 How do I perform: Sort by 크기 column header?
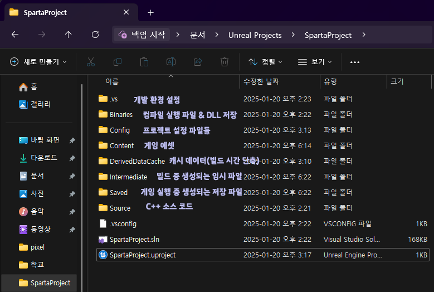tap(397, 81)
